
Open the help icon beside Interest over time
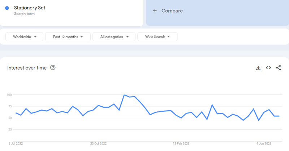coord(53,67)
